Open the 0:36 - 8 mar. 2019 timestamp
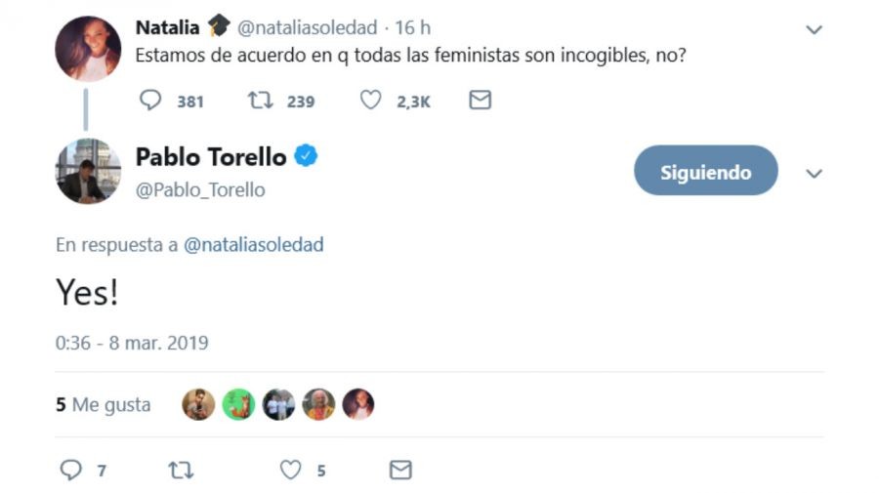The width and height of the screenshot is (879, 493). coord(132,343)
